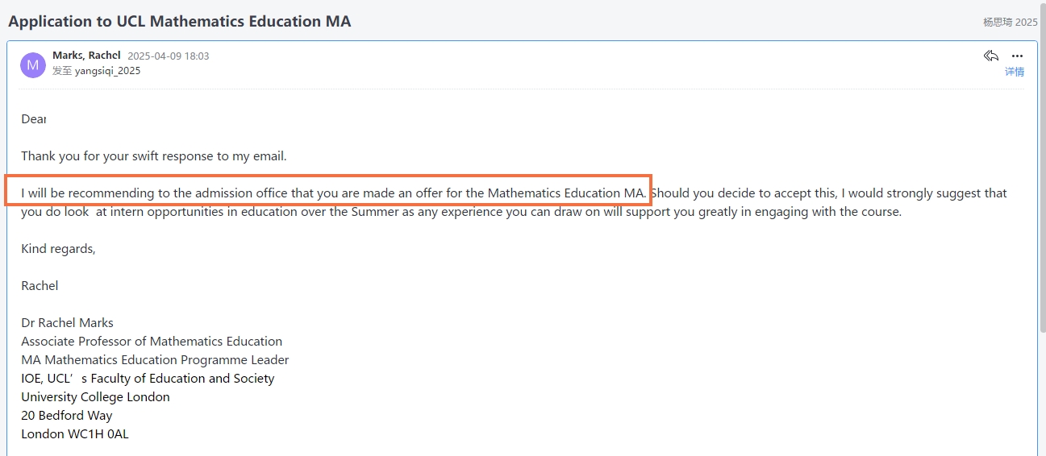Image resolution: width=1046 pixels, height=456 pixels.
Task: Click University College London in signature
Action: pos(95,397)
